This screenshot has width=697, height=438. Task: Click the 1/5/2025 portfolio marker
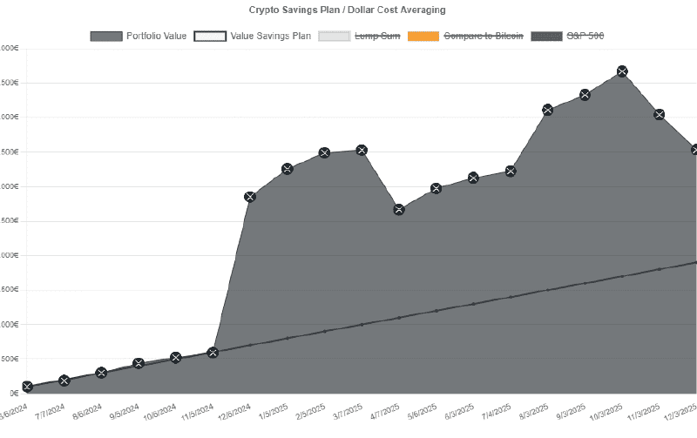pos(288,168)
